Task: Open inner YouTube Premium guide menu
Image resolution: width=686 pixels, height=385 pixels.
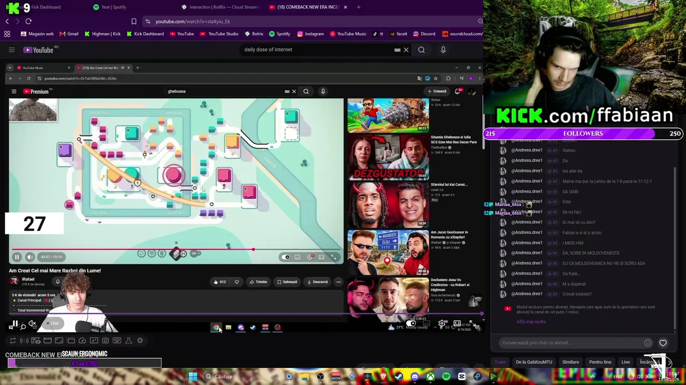Action: click(14, 91)
